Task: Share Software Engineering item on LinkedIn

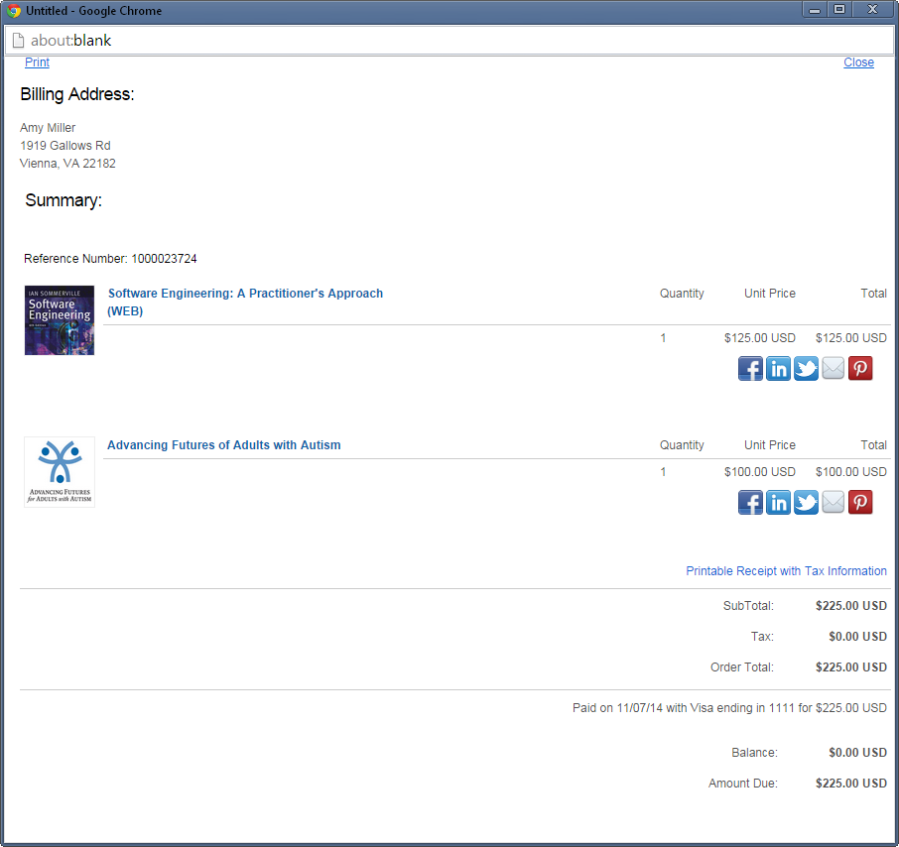Action: coord(778,369)
